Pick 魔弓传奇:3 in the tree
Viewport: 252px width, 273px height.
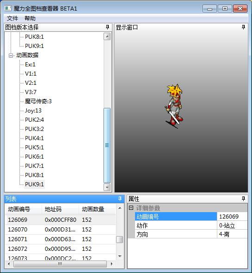(38, 101)
